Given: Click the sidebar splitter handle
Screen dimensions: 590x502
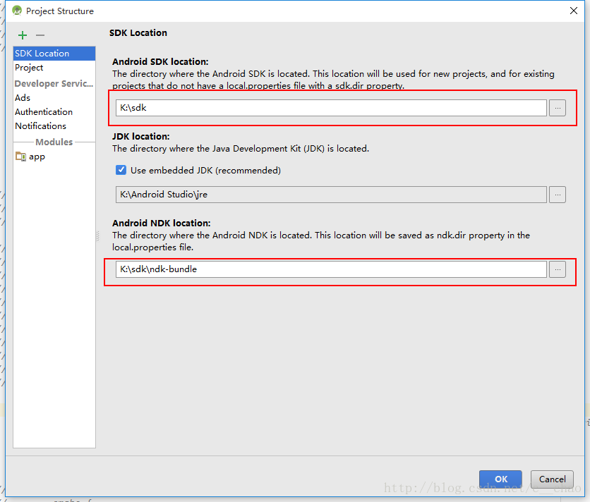Looking at the screenshot, I should tap(98, 235).
